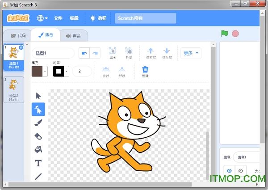Open the outline color dropdown arrow

click(x=67, y=72)
